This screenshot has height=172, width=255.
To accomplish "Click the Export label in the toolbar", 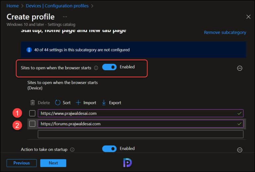I will pos(115,103).
